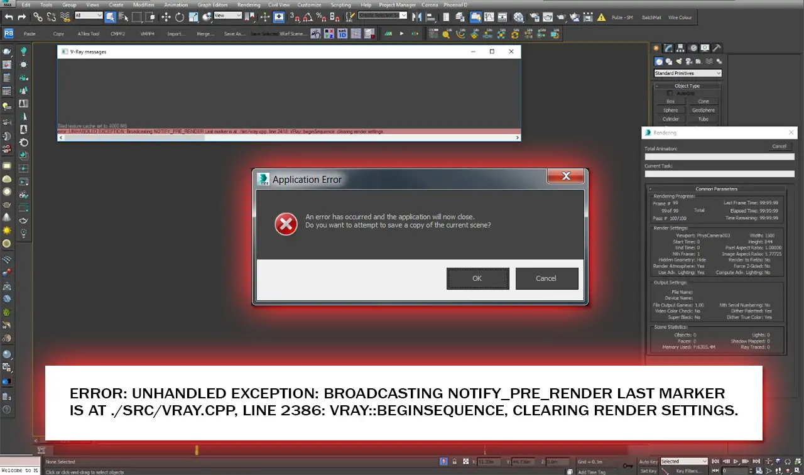Collapse the Object Type rollout

tap(687, 86)
